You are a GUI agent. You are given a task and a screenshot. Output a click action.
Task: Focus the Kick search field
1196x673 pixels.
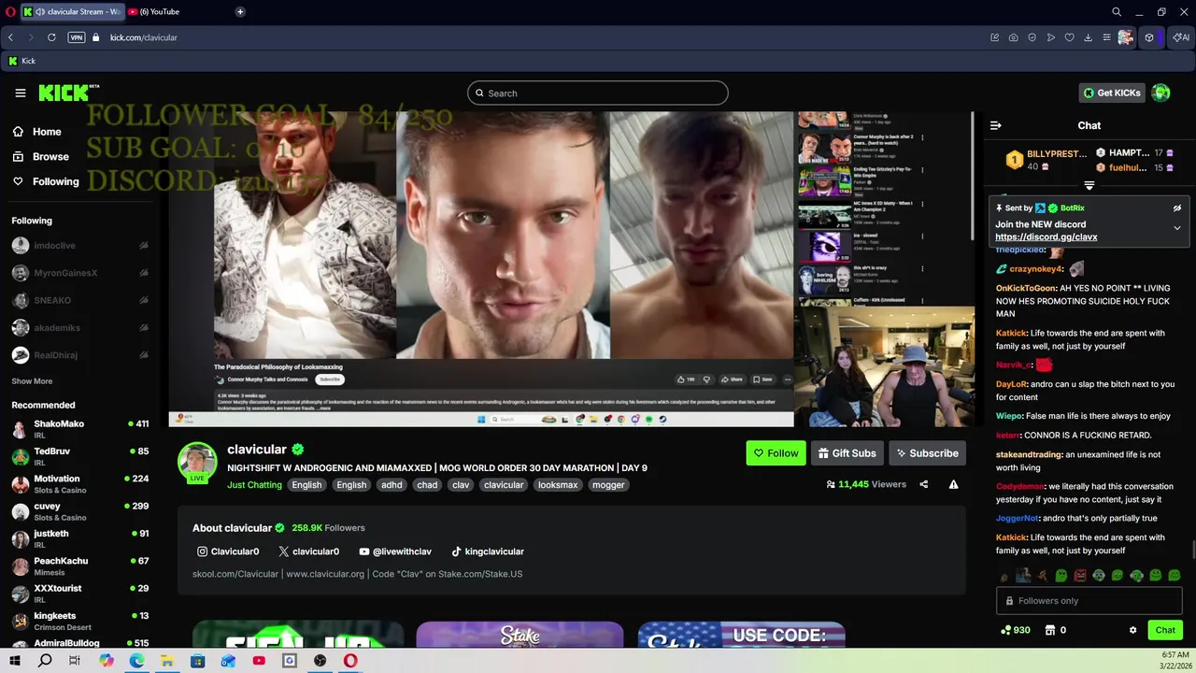click(x=598, y=93)
